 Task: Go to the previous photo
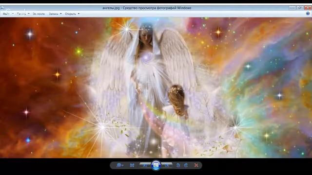coord(145,165)
